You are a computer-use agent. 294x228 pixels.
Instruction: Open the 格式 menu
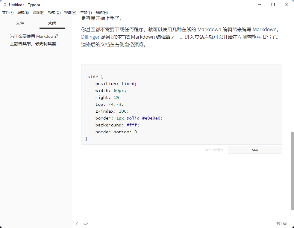click(x=54, y=13)
